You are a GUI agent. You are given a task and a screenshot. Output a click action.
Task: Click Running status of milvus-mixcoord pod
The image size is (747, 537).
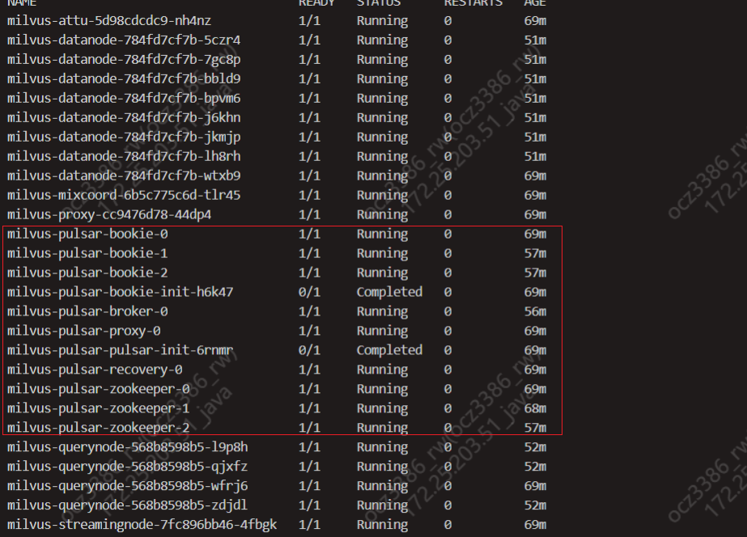pos(383,195)
